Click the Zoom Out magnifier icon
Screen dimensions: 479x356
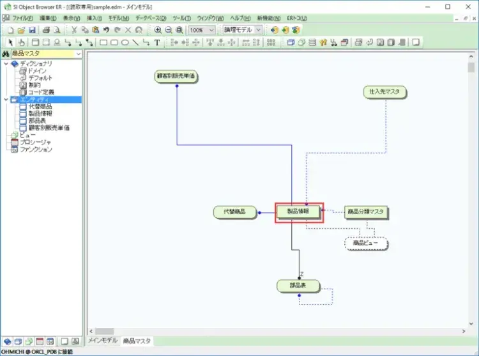[x=168, y=30]
